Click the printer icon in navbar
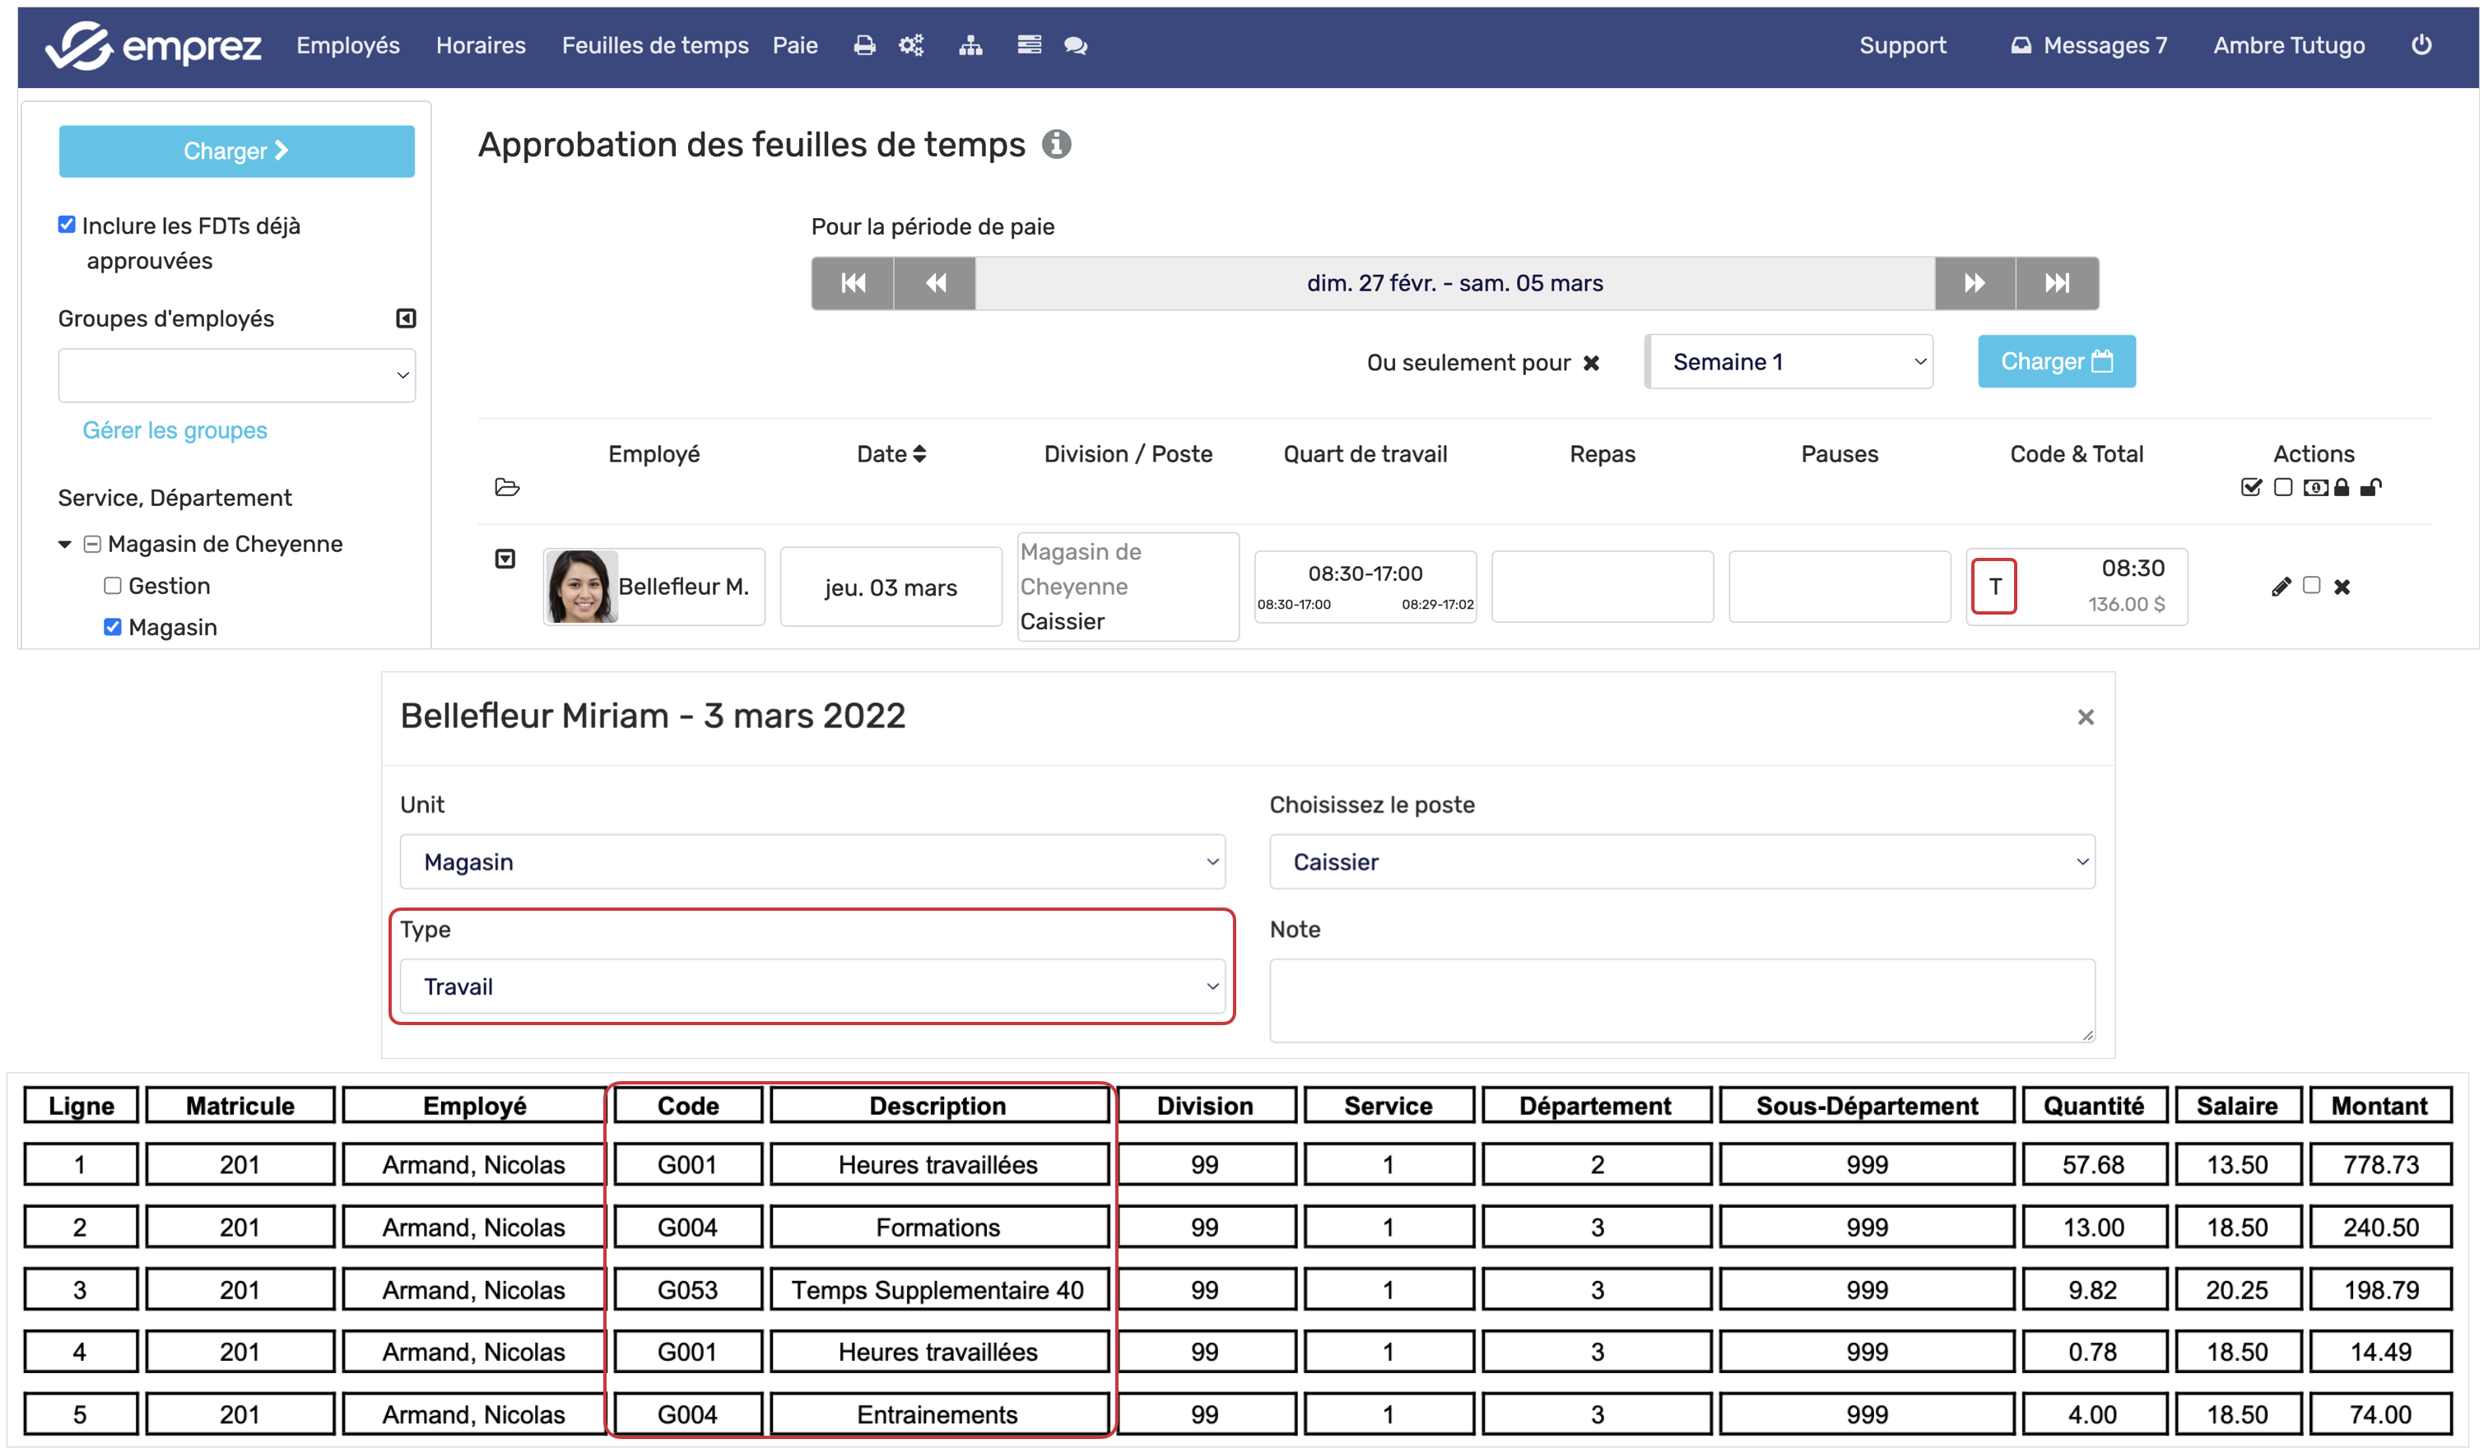 tap(863, 45)
